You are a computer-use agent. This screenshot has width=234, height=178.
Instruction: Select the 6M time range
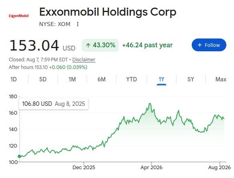101,79
